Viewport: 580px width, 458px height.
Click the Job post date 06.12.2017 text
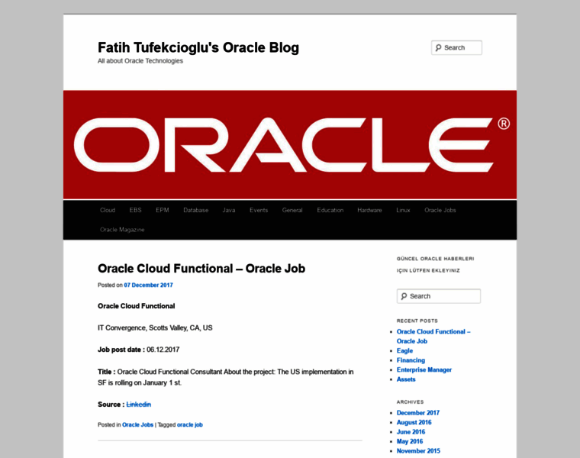point(138,350)
